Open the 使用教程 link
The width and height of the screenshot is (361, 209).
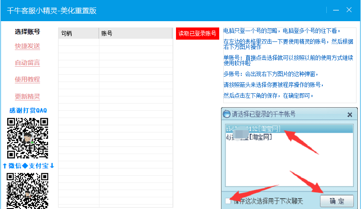[27, 79]
